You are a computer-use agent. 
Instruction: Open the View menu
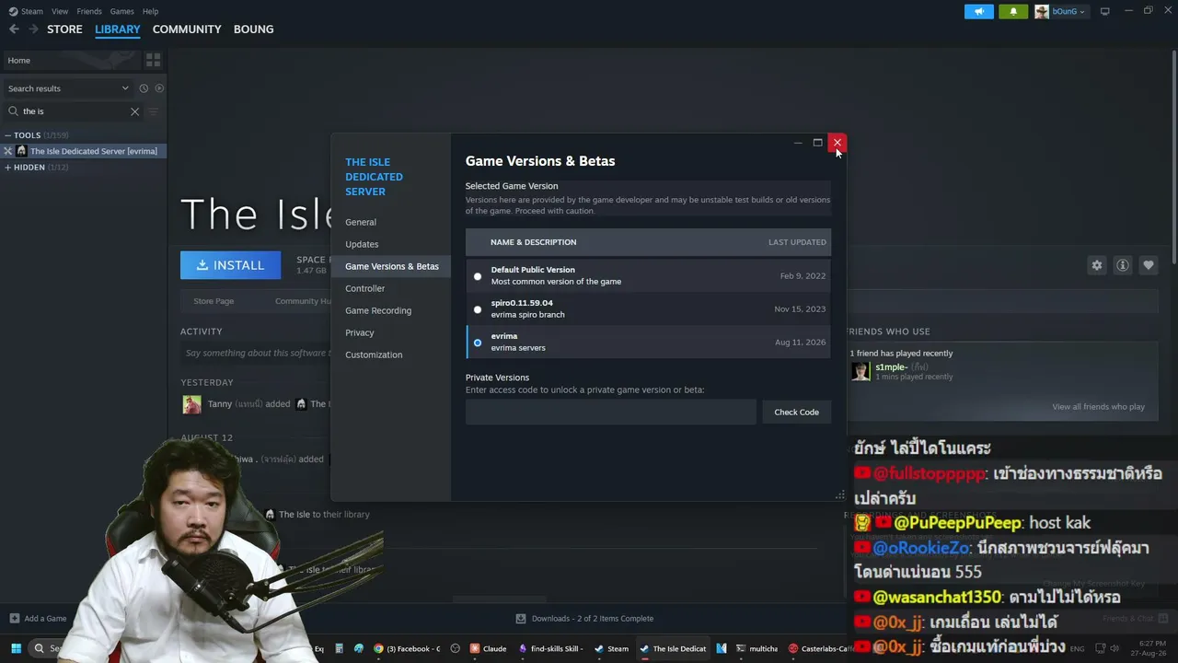click(x=60, y=11)
